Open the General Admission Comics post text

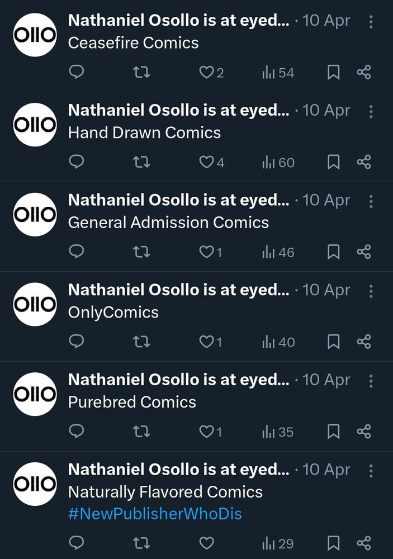[168, 222]
